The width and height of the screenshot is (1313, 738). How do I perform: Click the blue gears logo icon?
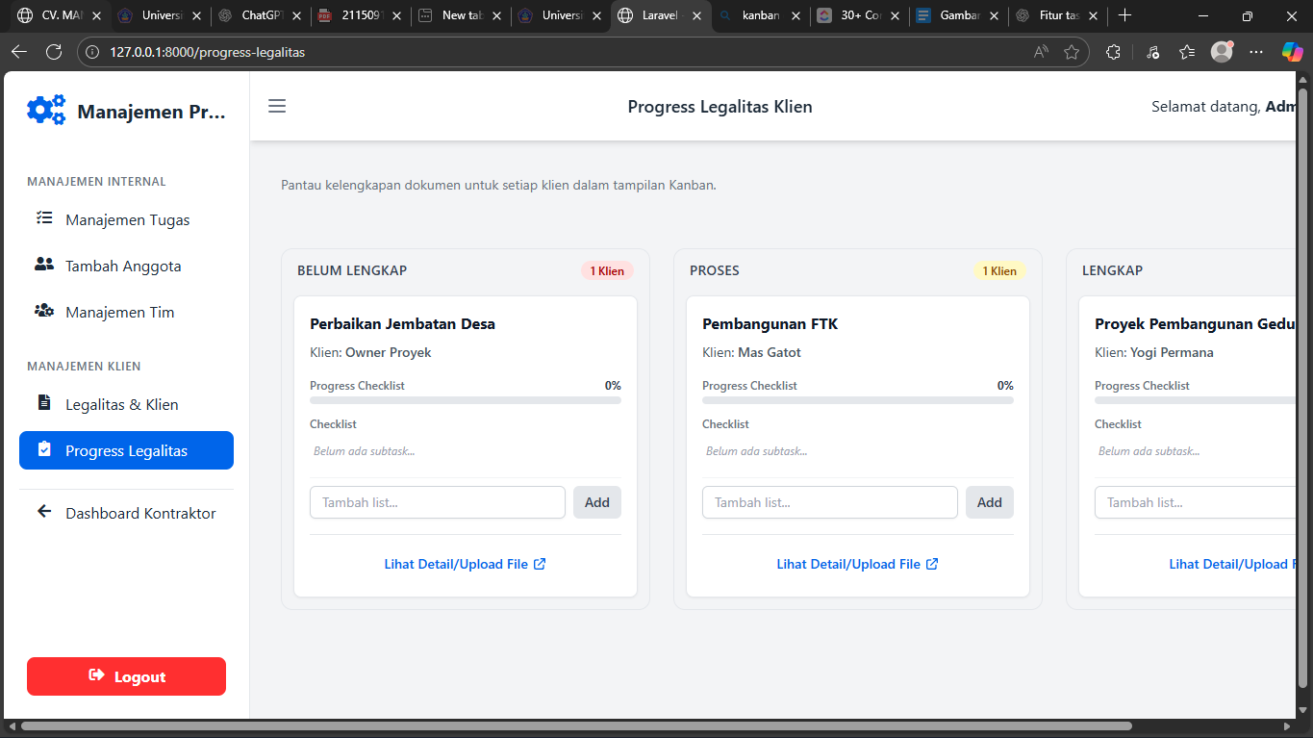(x=46, y=111)
